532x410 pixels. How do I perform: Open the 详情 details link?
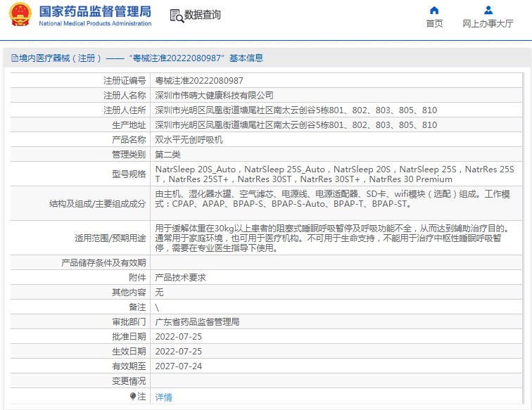click(x=163, y=397)
